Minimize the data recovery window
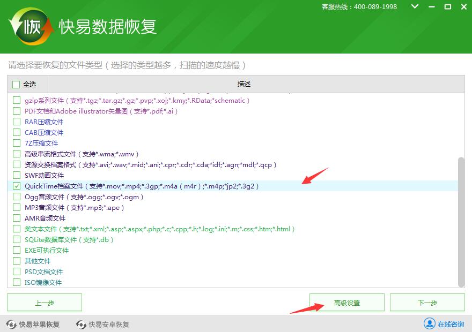Viewport: 472px width, 332px height. tap(432, 6)
